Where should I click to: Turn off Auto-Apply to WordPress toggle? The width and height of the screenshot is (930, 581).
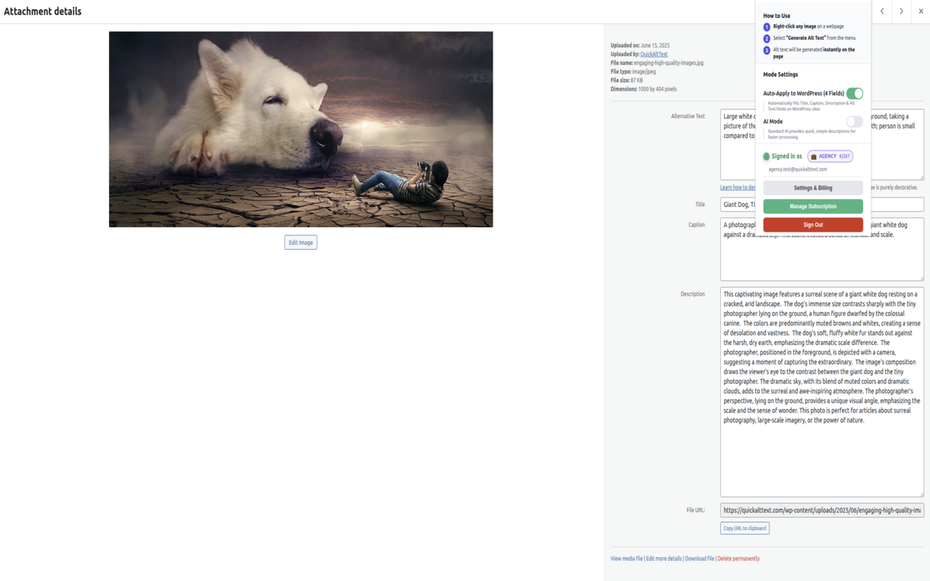854,93
